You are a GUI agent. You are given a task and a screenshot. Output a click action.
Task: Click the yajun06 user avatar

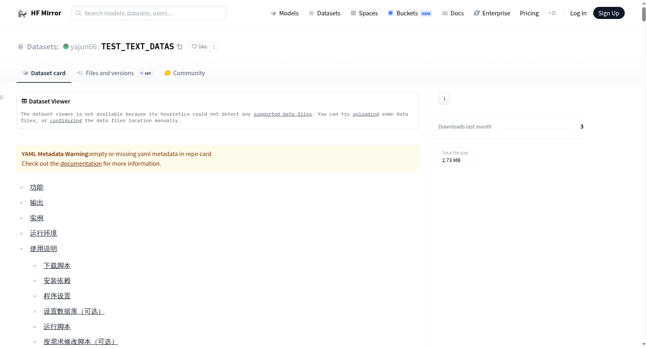pos(66,46)
